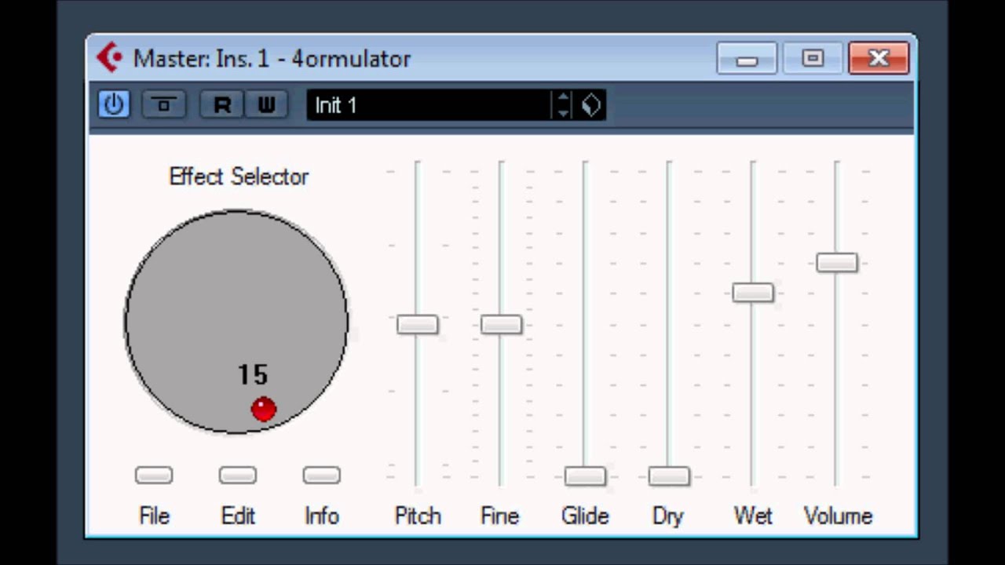Close the 4ormulator plugin window
The height and width of the screenshot is (565, 1005).
(x=879, y=59)
